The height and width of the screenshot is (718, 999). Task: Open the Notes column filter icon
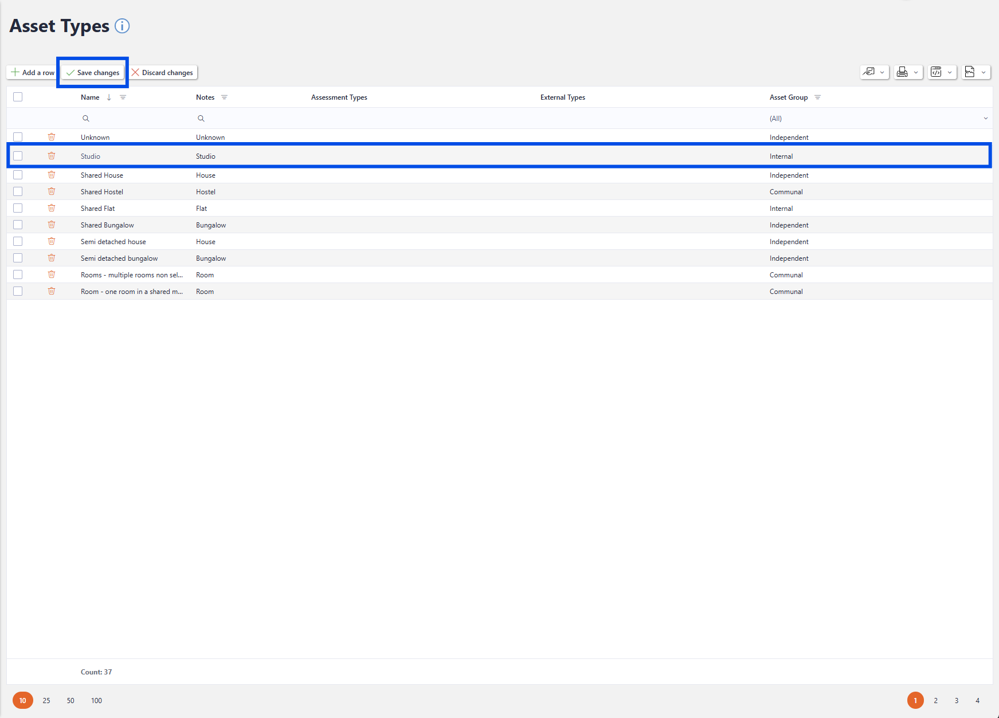(x=224, y=97)
